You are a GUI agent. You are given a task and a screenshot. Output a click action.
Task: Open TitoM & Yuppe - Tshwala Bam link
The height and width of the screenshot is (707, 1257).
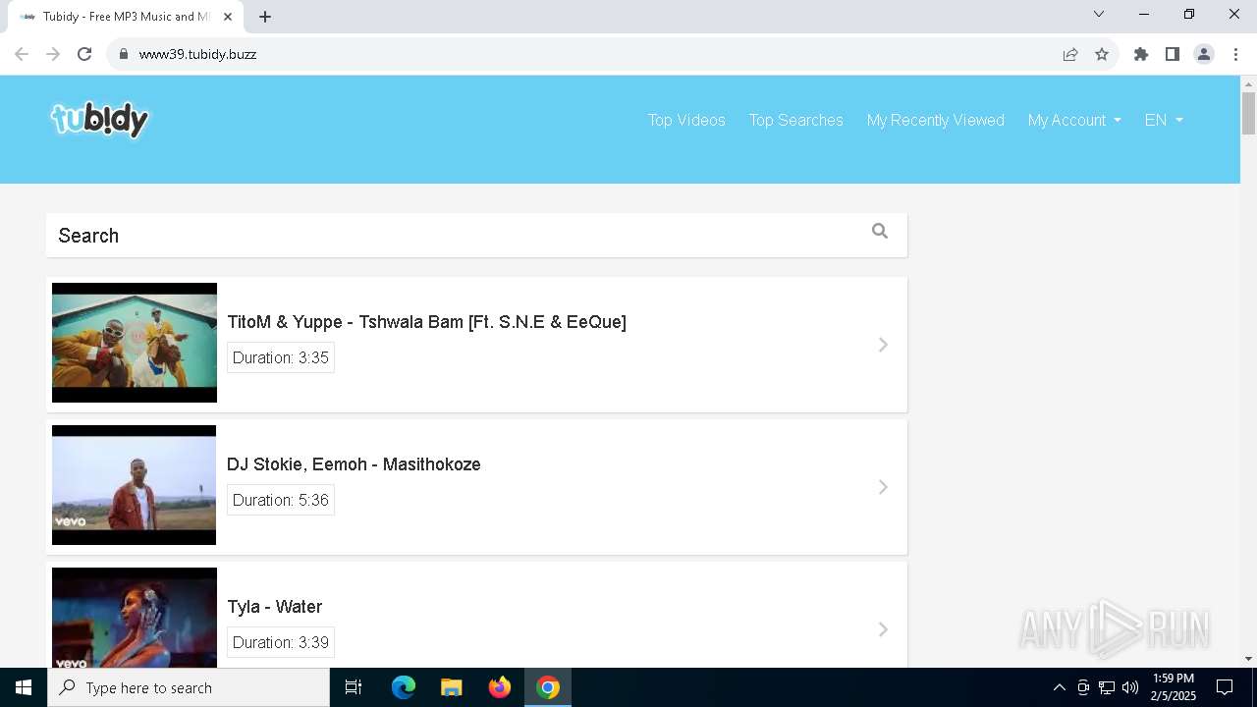coord(426,322)
